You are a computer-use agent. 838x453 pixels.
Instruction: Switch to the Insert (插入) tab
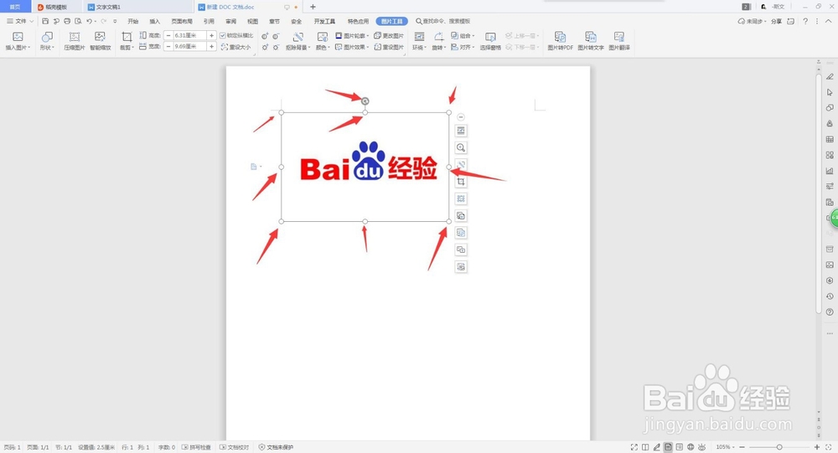[155, 22]
